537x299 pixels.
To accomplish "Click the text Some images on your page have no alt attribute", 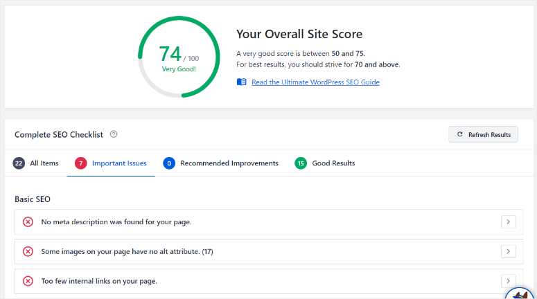I will tap(127, 251).
